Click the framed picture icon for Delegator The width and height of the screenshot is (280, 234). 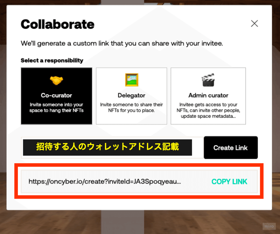point(132,80)
